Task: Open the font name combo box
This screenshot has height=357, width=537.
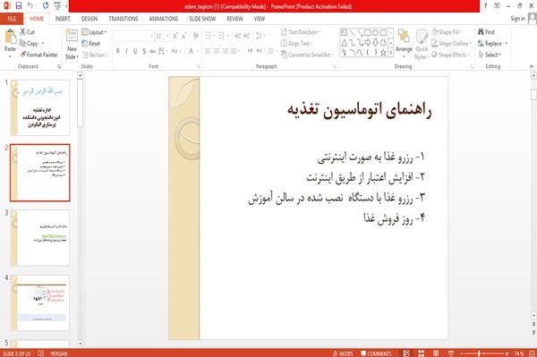Action: (133, 36)
